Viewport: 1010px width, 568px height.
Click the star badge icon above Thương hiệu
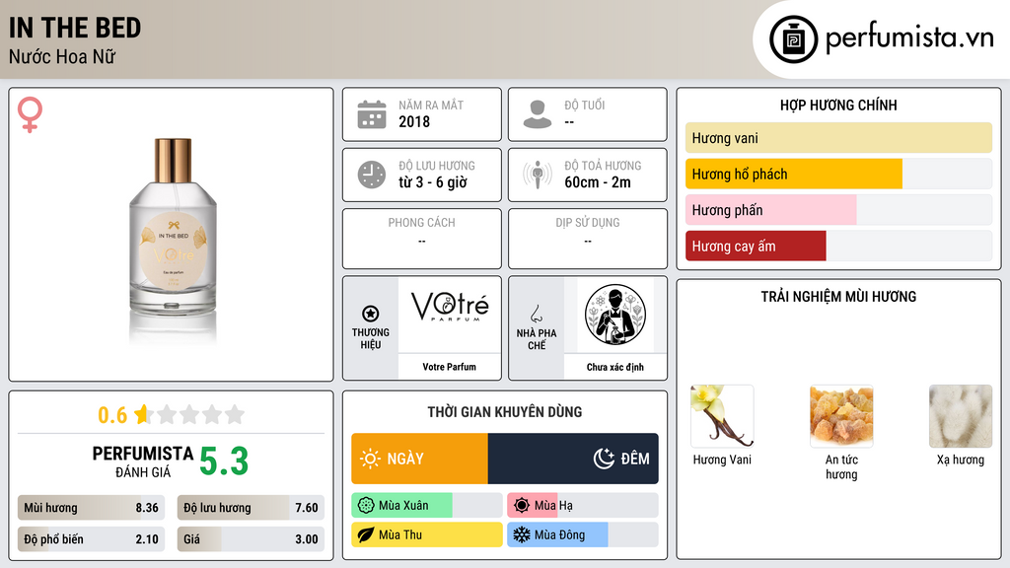371,314
